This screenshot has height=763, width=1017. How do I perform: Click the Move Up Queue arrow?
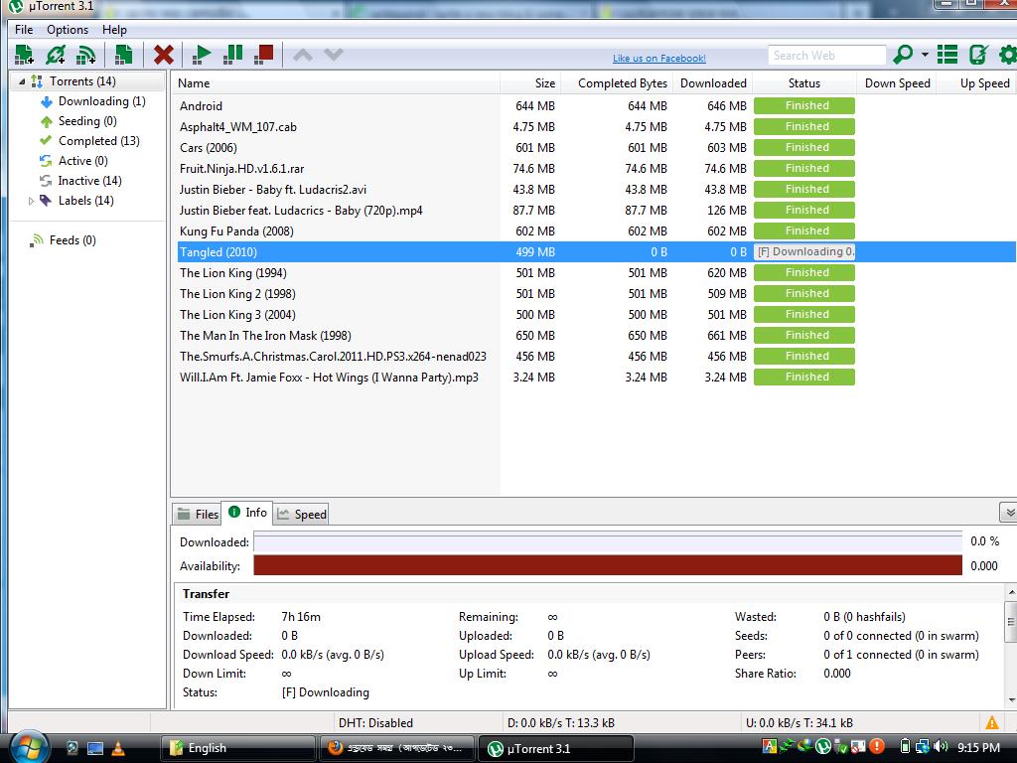tap(303, 56)
